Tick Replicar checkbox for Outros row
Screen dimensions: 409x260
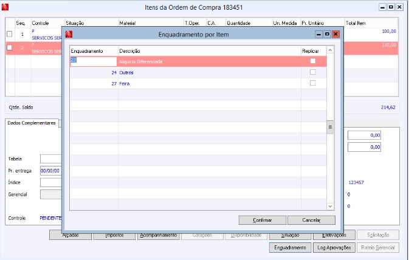click(x=312, y=72)
